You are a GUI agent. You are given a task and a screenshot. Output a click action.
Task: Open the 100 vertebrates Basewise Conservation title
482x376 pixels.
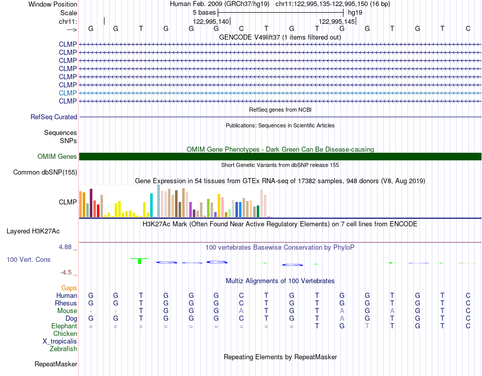[x=280, y=247]
